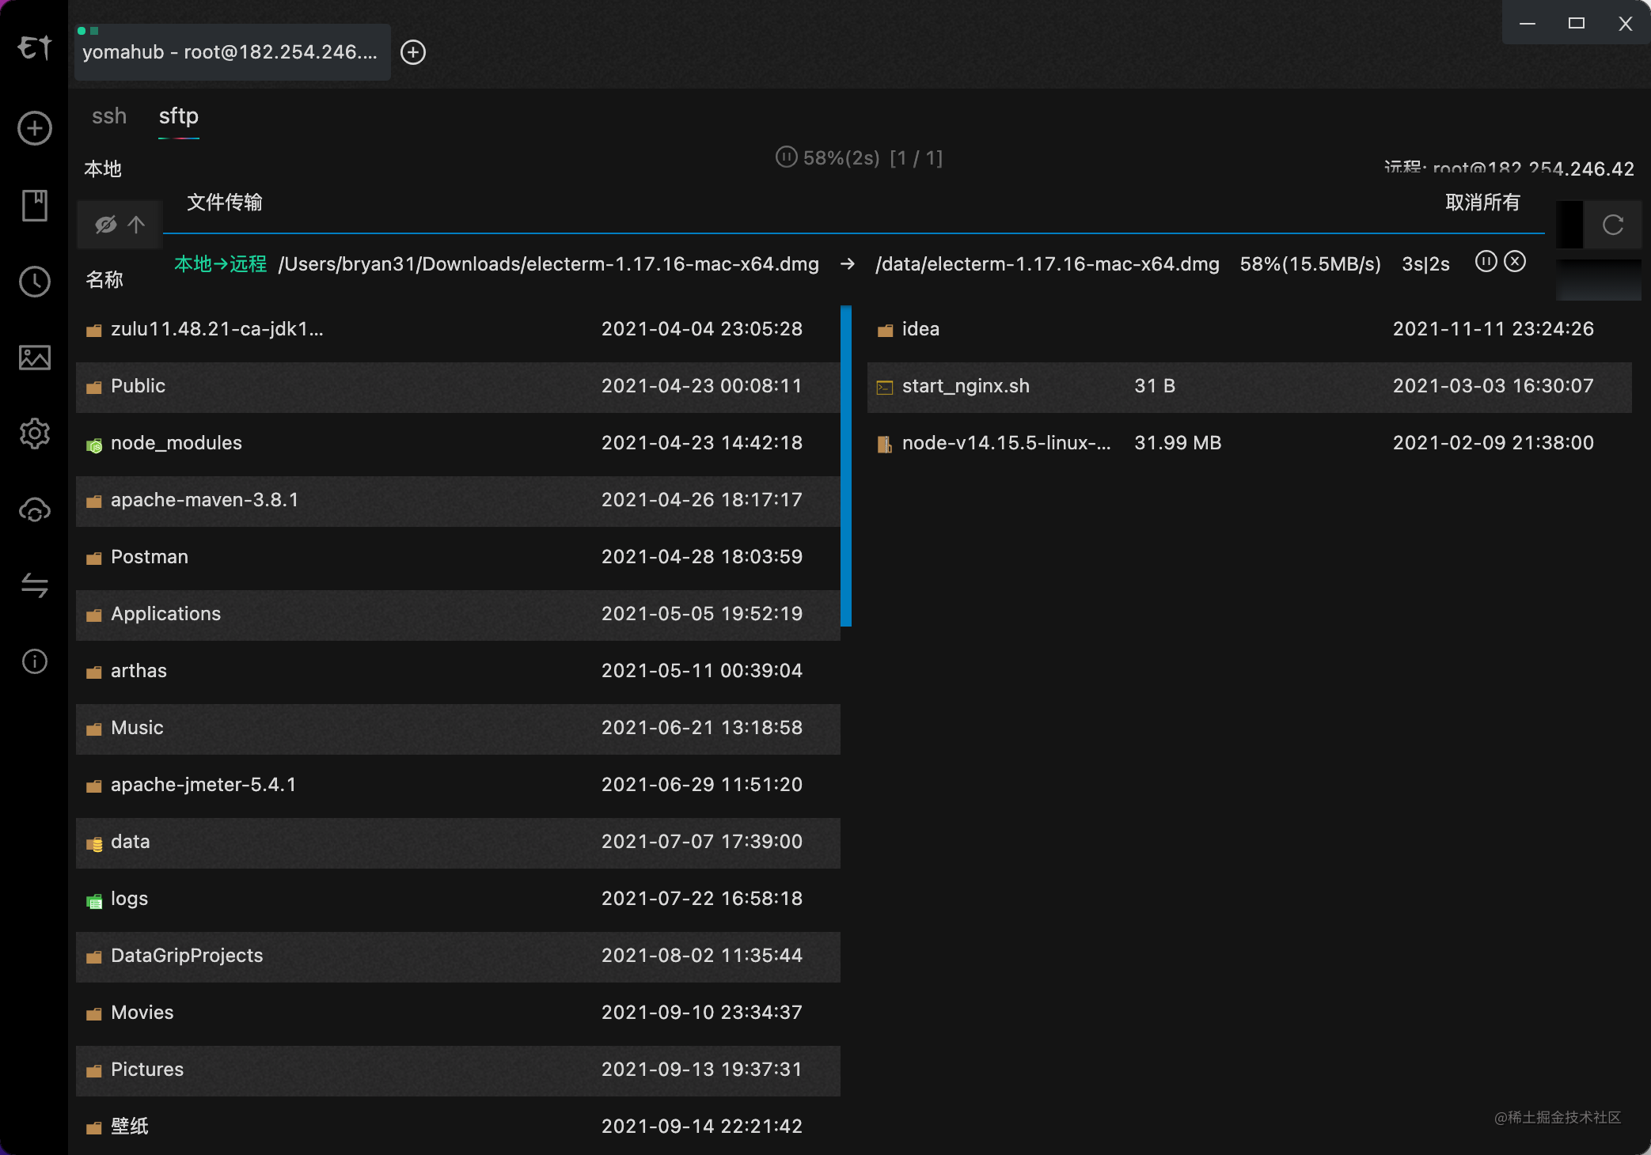Screen dimensions: 1651x1155
Task: Add a new tab with plus button
Action: (413, 52)
